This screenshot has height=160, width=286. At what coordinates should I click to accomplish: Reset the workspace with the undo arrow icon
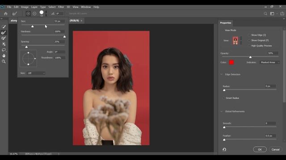tap(224, 149)
